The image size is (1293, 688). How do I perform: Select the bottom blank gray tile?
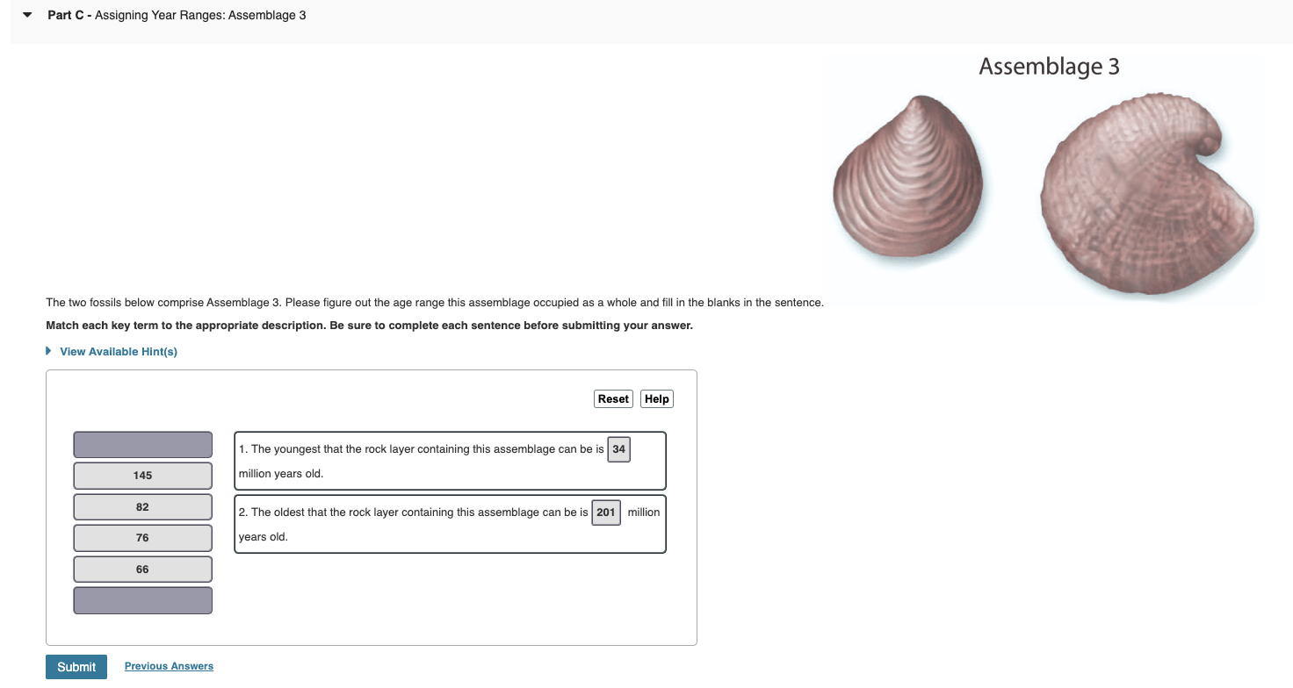[x=142, y=600]
